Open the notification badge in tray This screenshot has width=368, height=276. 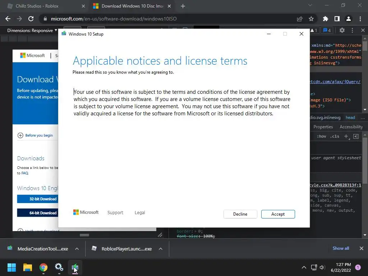click(358, 267)
